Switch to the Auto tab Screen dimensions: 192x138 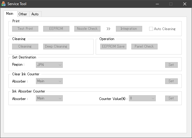(x=35, y=14)
